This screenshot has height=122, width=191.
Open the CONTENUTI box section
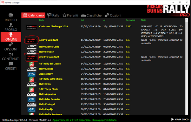11,56
